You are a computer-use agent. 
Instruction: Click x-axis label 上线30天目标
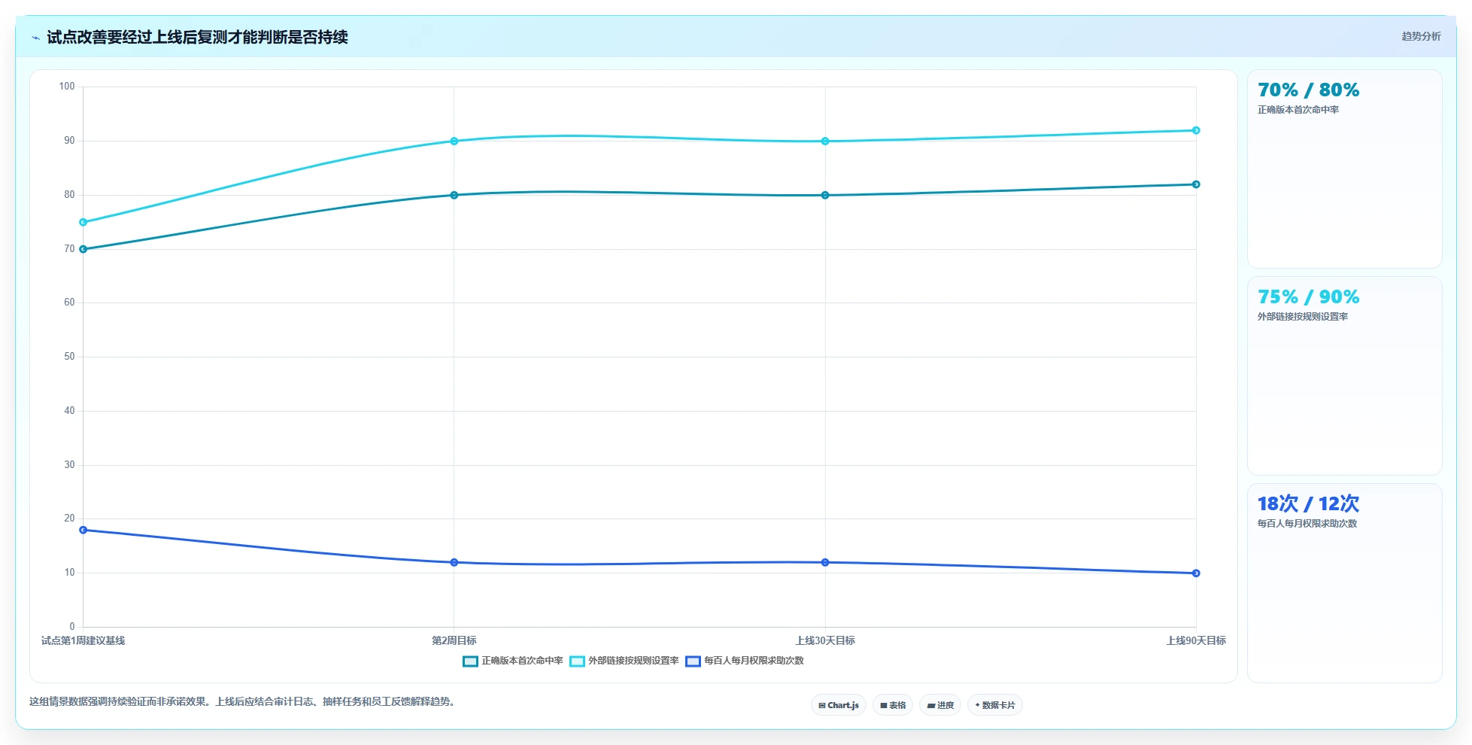825,641
